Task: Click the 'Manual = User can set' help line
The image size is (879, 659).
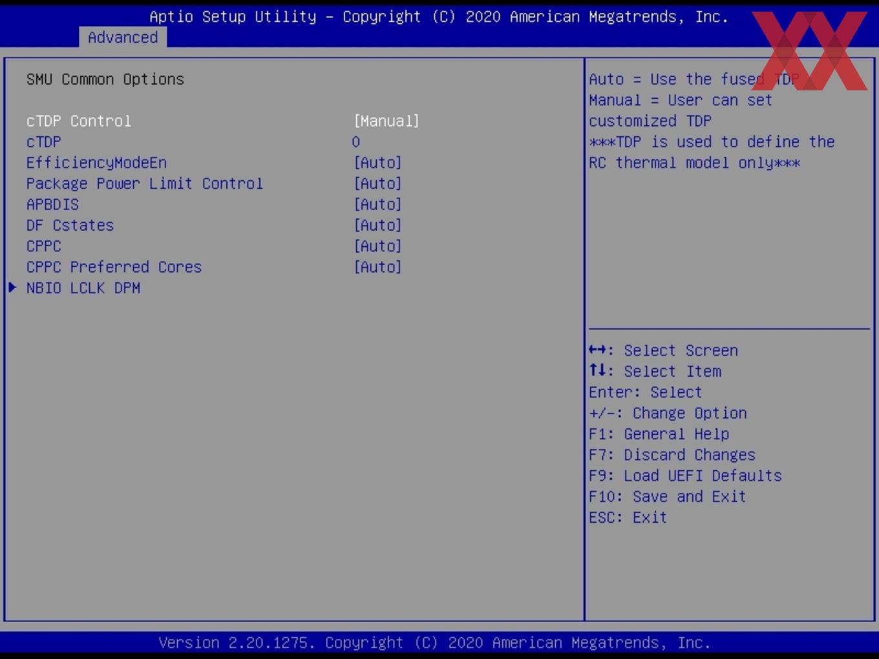Action: tap(681, 100)
